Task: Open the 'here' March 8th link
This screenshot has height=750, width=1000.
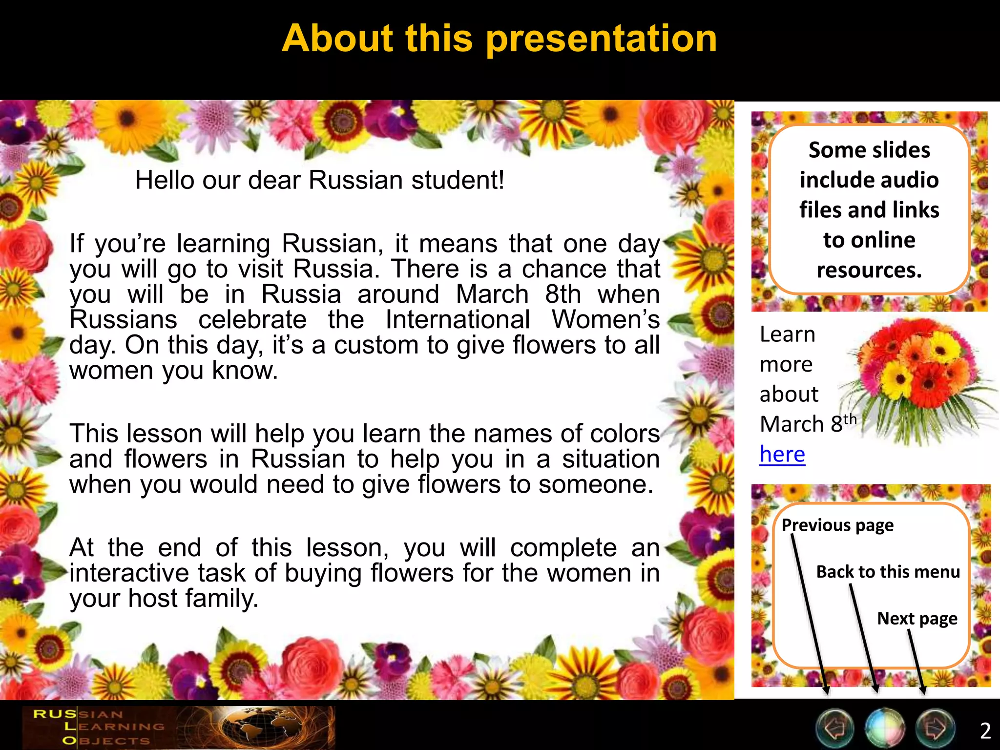Action: [x=782, y=455]
